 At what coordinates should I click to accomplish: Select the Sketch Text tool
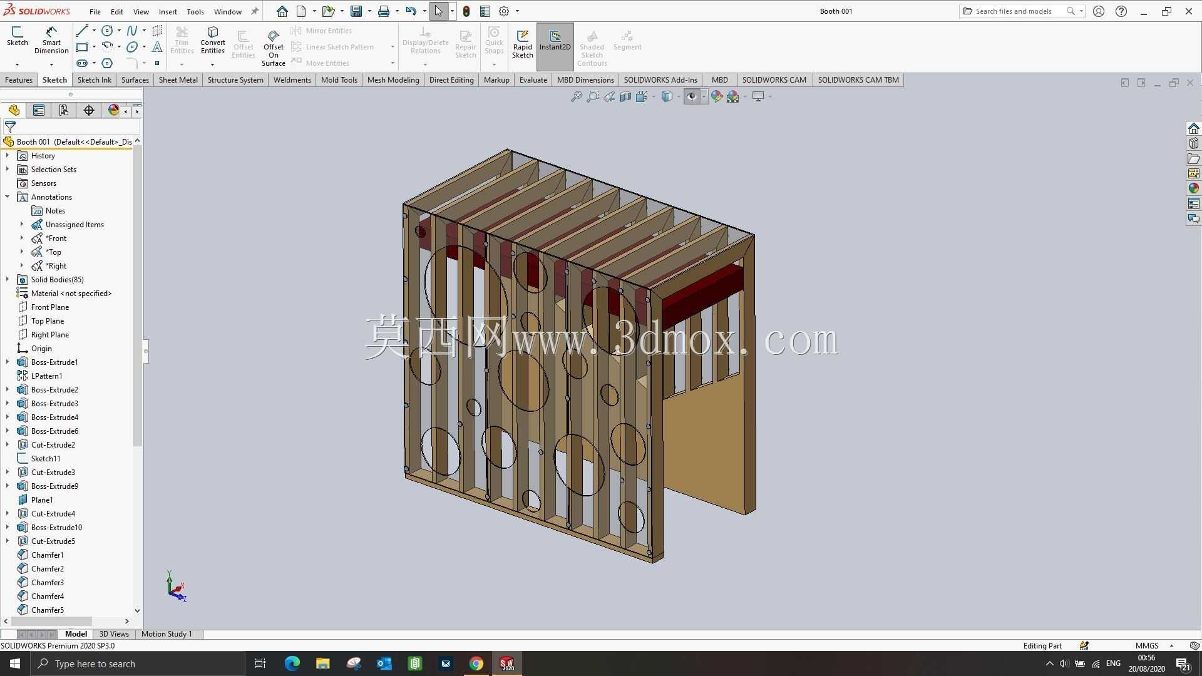point(157,47)
